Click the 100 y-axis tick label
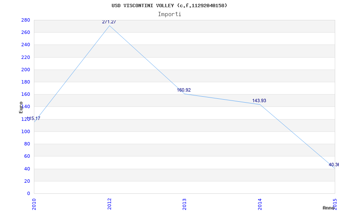 (25, 131)
